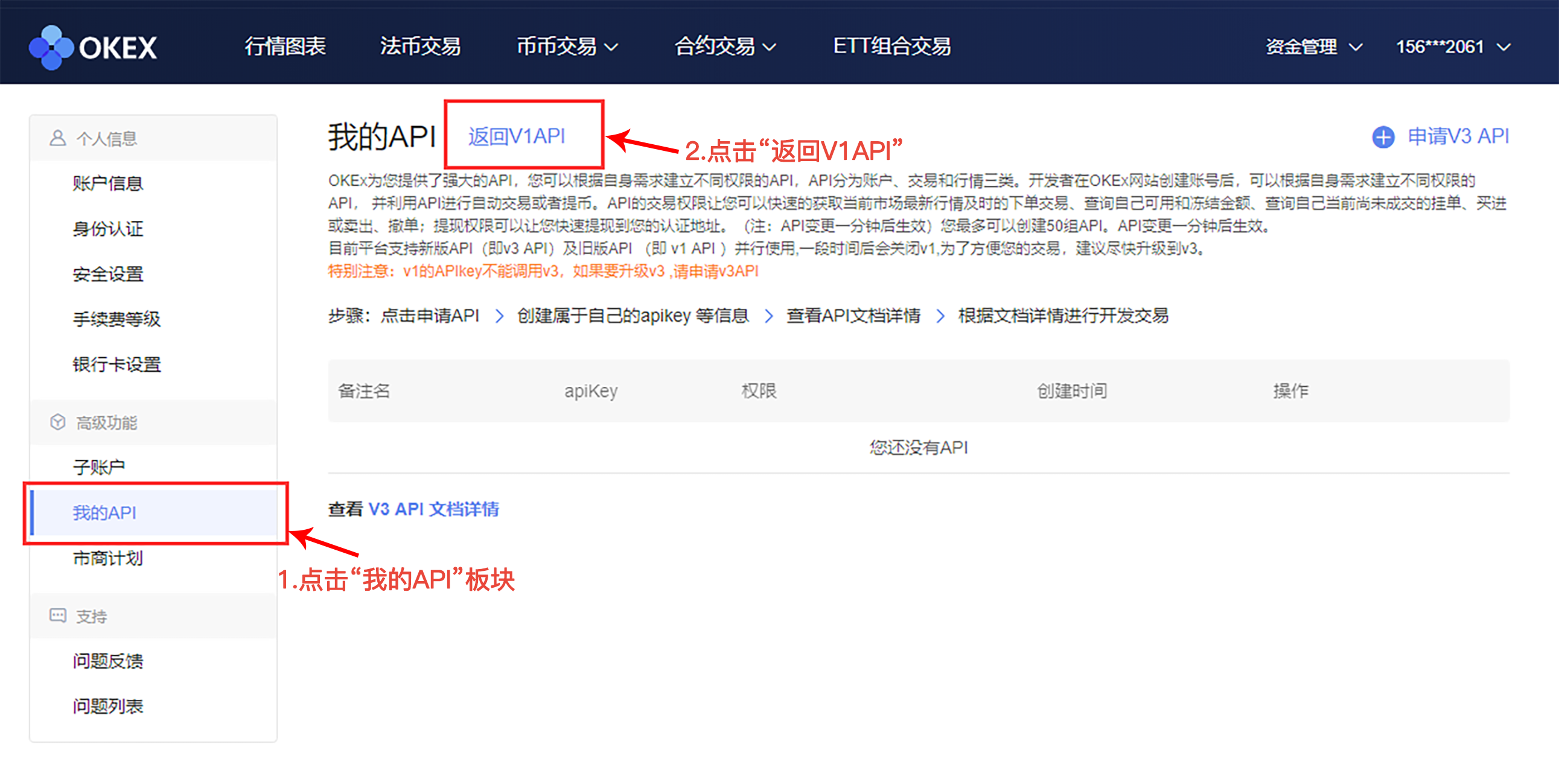Select 账户信息 in sidebar

pyautogui.click(x=107, y=183)
